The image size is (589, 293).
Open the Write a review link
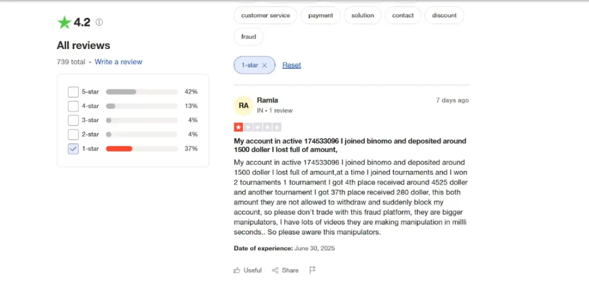(118, 62)
